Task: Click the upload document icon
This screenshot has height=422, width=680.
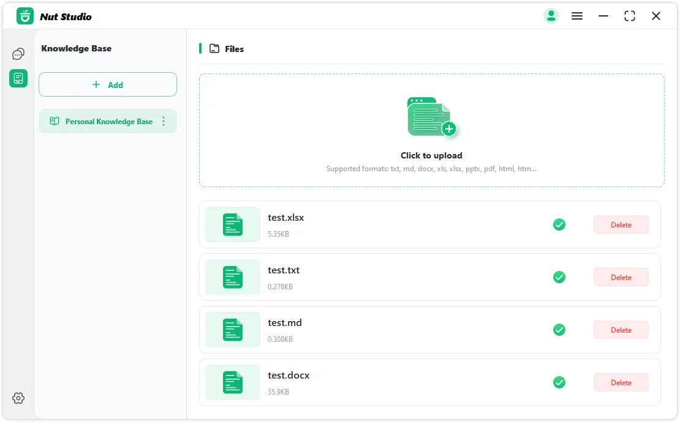Action: pos(431,117)
